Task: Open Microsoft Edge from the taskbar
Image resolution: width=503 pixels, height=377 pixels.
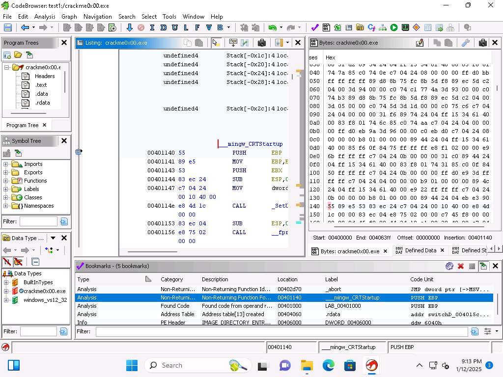Action: pos(328,365)
